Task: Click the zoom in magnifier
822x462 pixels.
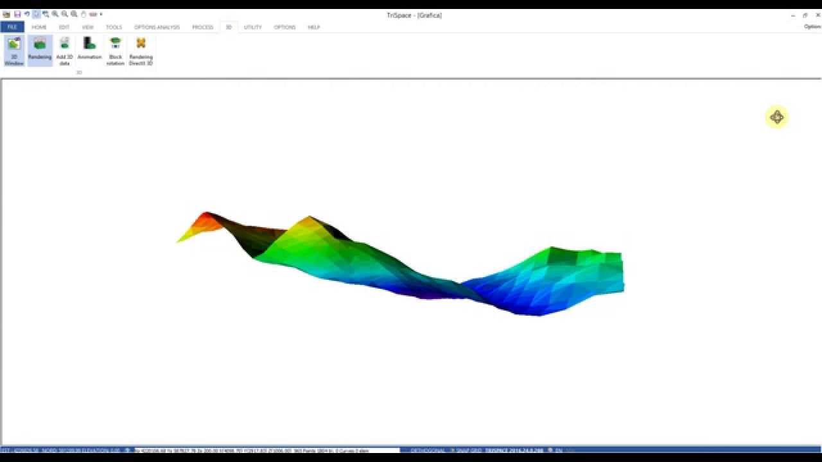Action: pos(55,14)
